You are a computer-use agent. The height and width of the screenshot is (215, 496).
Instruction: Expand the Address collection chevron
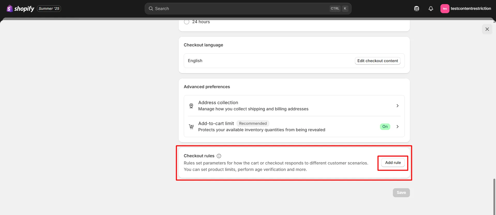pos(398,106)
